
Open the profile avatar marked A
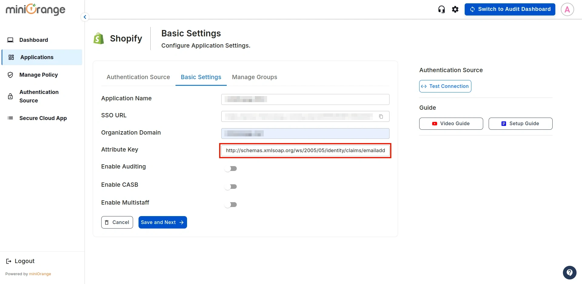pyautogui.click(x=567, y=9)
